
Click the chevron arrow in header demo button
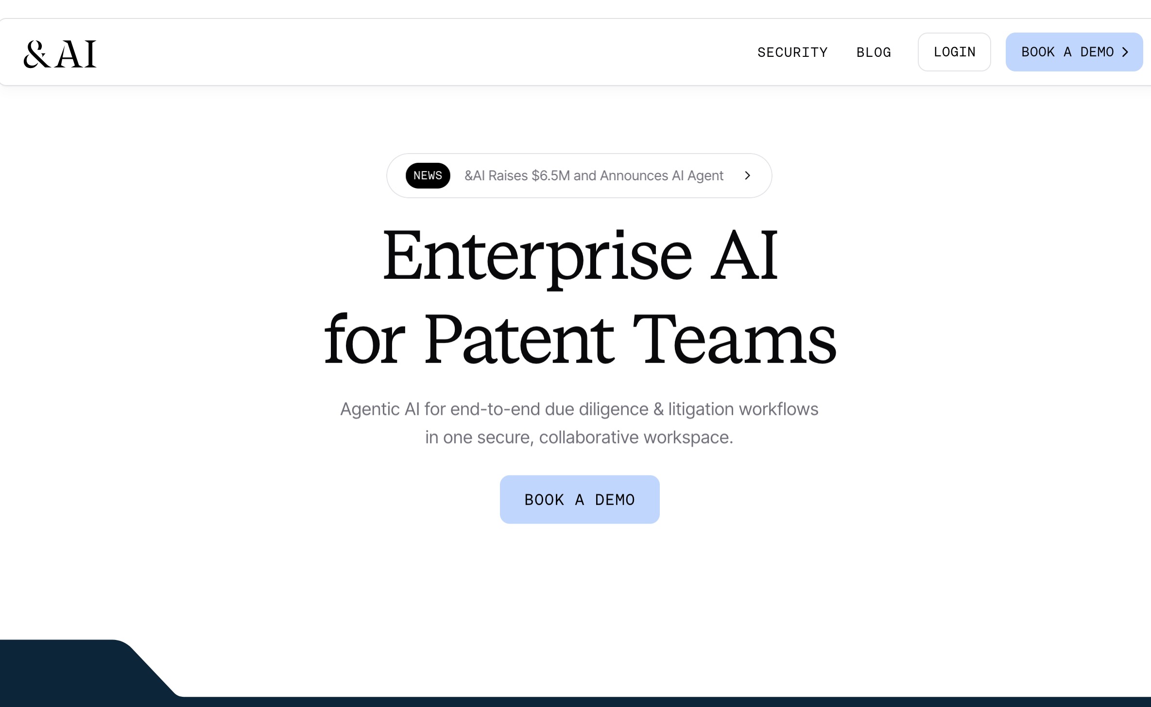1126,52
